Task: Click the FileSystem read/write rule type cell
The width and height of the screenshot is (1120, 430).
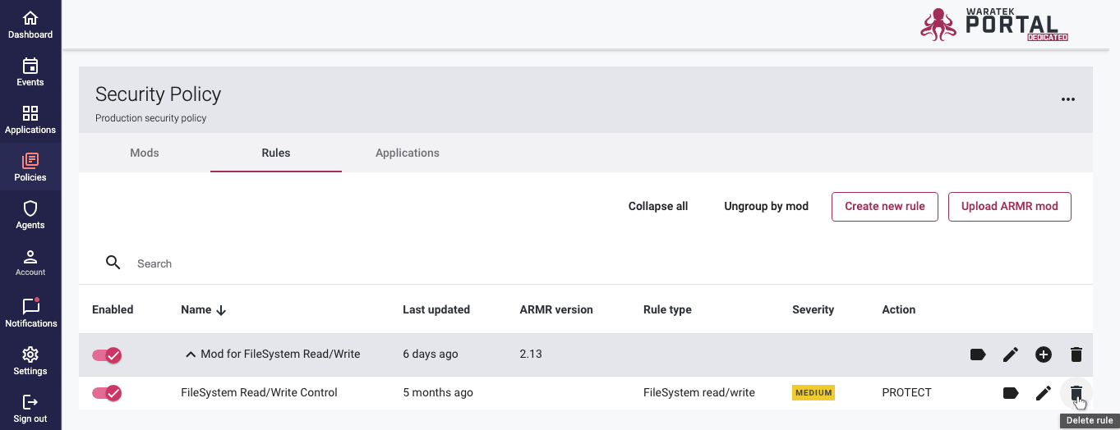Action: pos(699,392)
